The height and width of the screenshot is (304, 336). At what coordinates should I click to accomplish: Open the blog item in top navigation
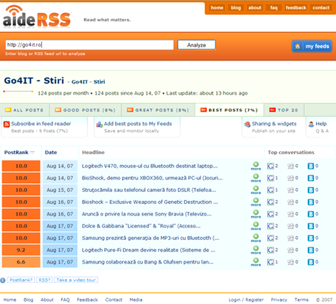coord(236,8)
